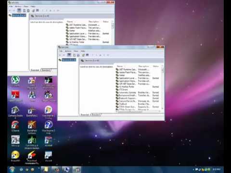The width and height of the screenshot is (231, 173).
Task: Click Back arrow in front Services toolbar
Action: click(x=60, y=55)
